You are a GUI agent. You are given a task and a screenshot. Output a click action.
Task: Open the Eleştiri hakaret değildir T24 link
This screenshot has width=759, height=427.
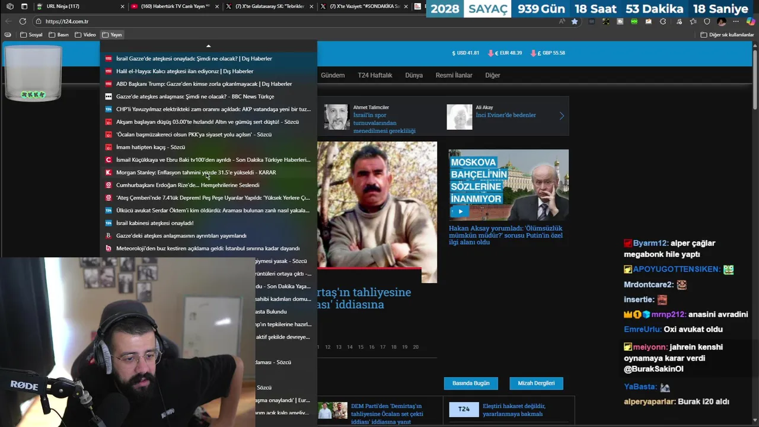(514, 410)
